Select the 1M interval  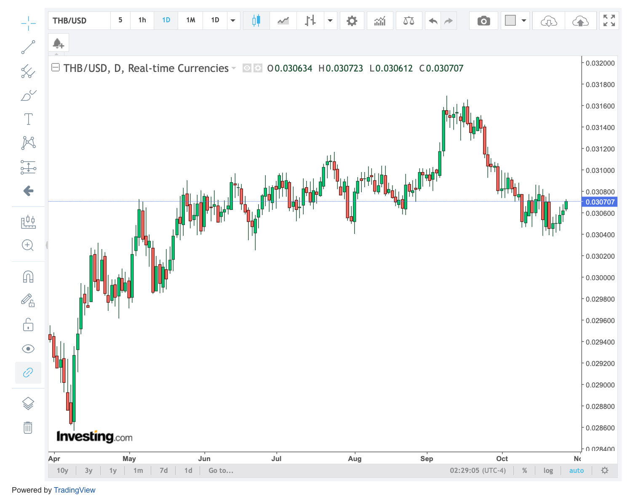coord(191,20)
